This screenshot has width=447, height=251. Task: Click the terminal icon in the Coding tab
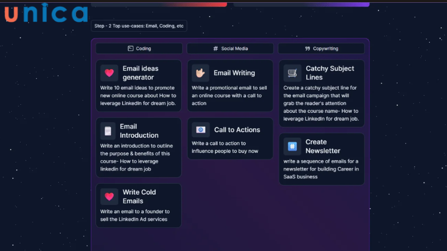pyautogui.click(x=131, y=49)
